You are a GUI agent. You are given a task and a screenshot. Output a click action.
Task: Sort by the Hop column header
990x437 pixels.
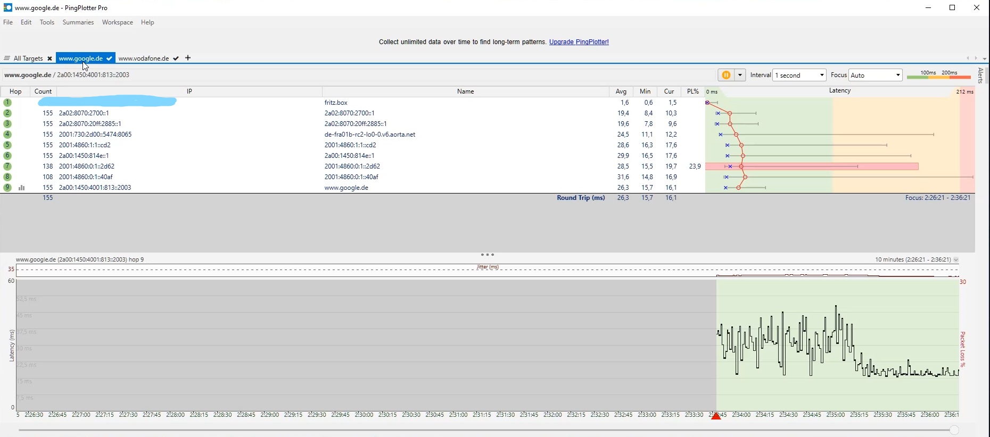(x=15, y=91)
